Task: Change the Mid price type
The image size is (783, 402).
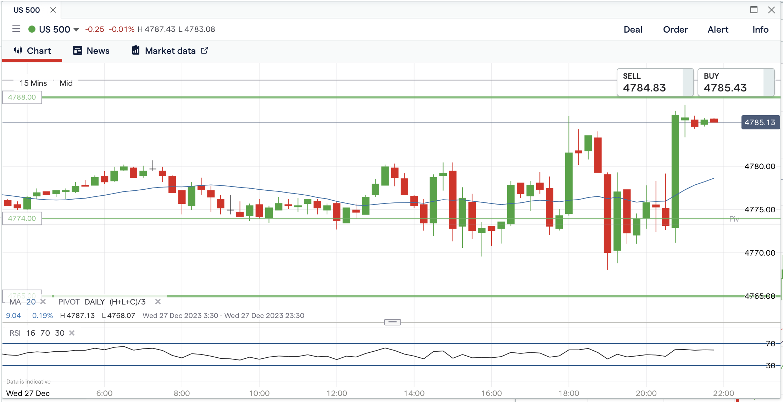Action: click(x=66, y=83)
